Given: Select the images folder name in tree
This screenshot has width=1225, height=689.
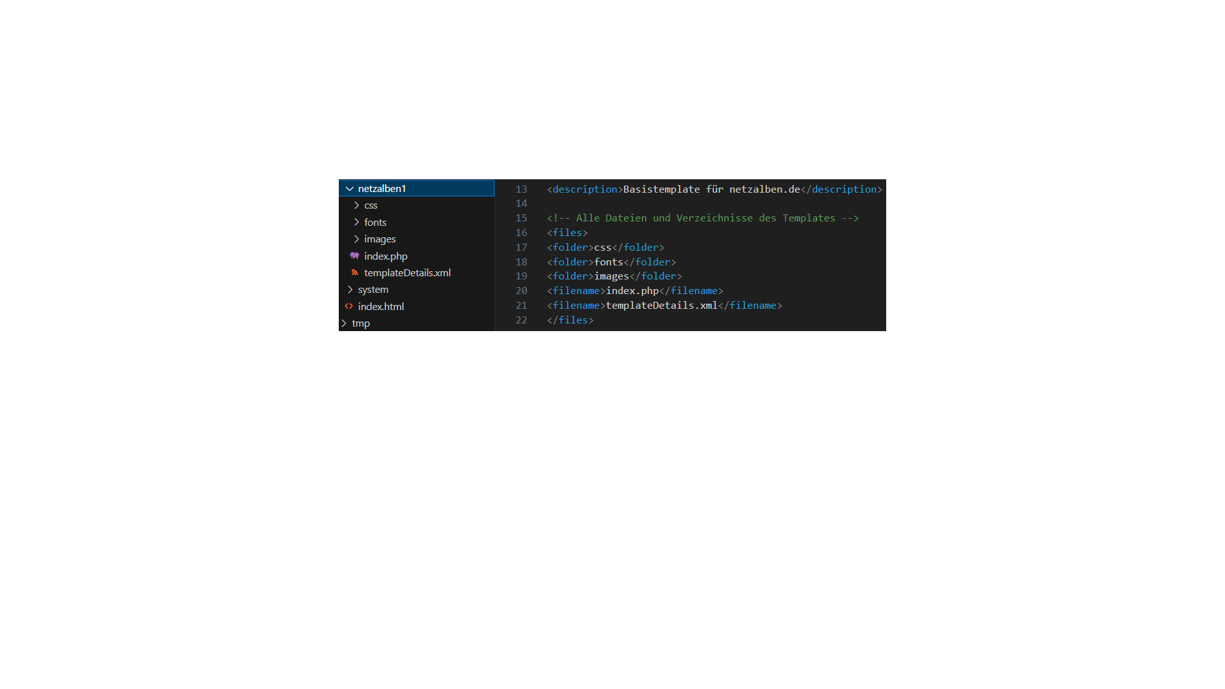Looking at the screenshot, I should pyautogui.click(x=380, y=239).
